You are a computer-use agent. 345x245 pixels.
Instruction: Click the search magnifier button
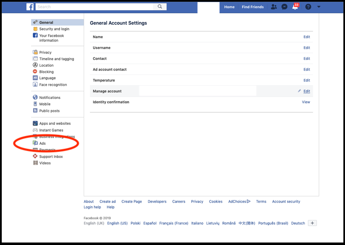coord(160,7)
